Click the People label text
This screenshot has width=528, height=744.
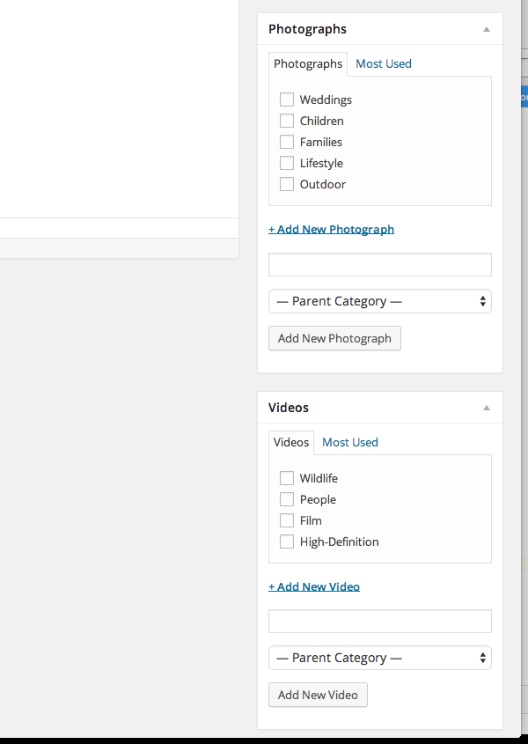click(x=318, y=499)
